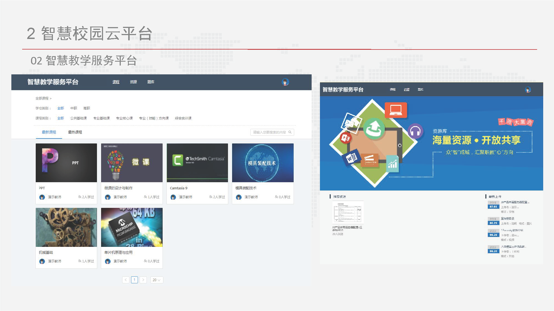Click the search magnifier icon
The height and width of the screenshot is (311, 554).
click(x=290, y=132)
